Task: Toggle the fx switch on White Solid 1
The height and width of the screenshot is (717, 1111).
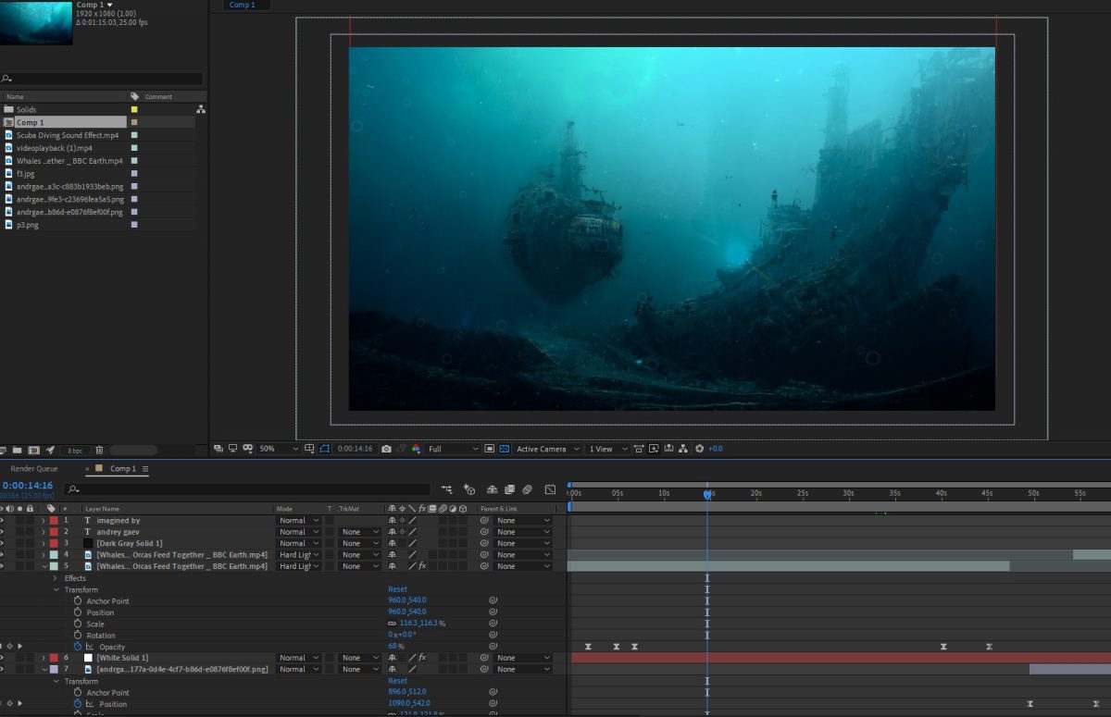Action: pos(422,658)
